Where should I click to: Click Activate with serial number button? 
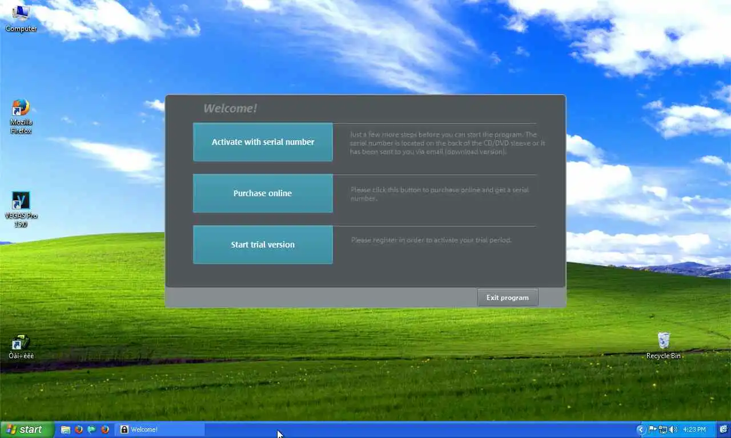pos(263,142)
